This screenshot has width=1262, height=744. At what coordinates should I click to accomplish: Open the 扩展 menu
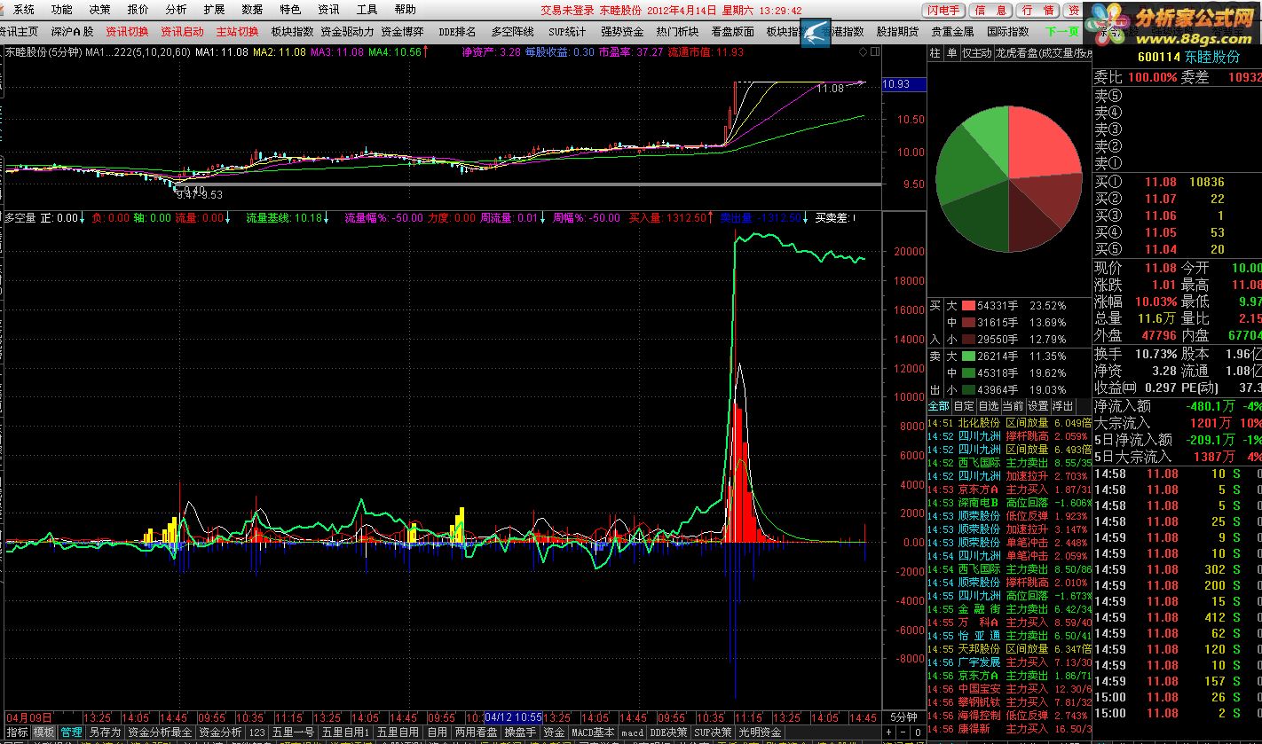(x=214, y=10)
